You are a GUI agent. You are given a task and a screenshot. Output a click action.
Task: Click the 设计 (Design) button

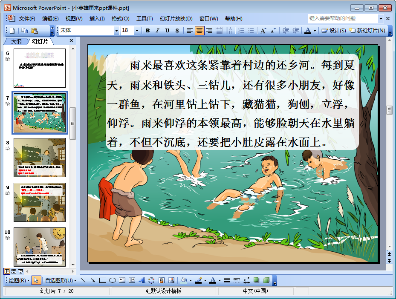tap(334, 31)
